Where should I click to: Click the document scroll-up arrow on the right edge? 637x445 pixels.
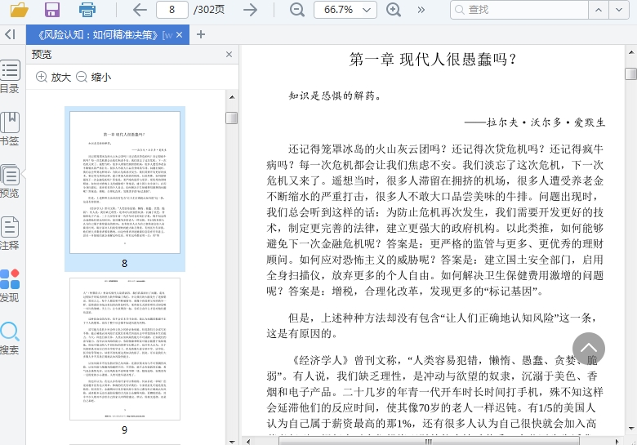pyautogui.click(x=631, y=52)
